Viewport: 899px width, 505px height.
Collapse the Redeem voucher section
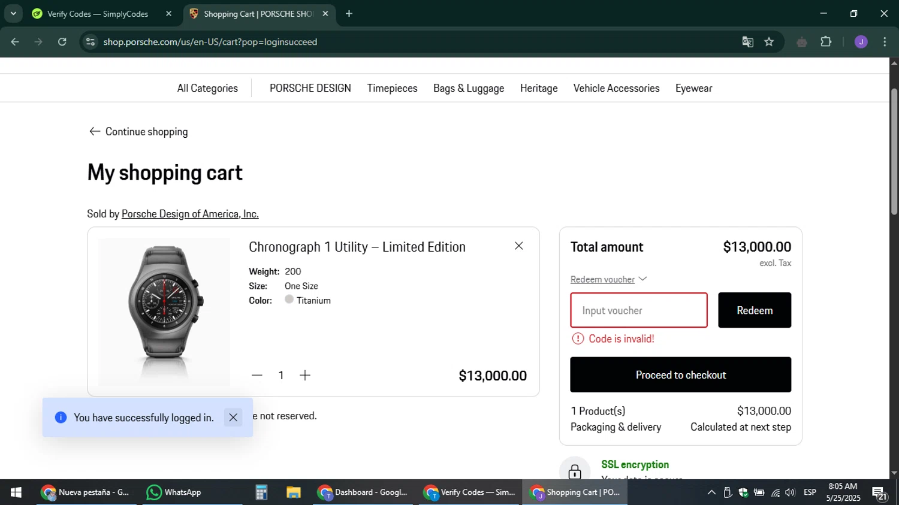click(x=609, y=279)
